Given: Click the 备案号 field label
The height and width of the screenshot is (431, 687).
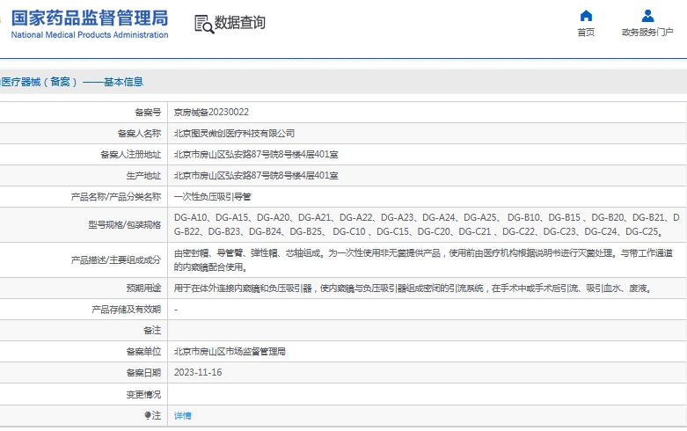Looking at the screenshot, I should point(148,113).
